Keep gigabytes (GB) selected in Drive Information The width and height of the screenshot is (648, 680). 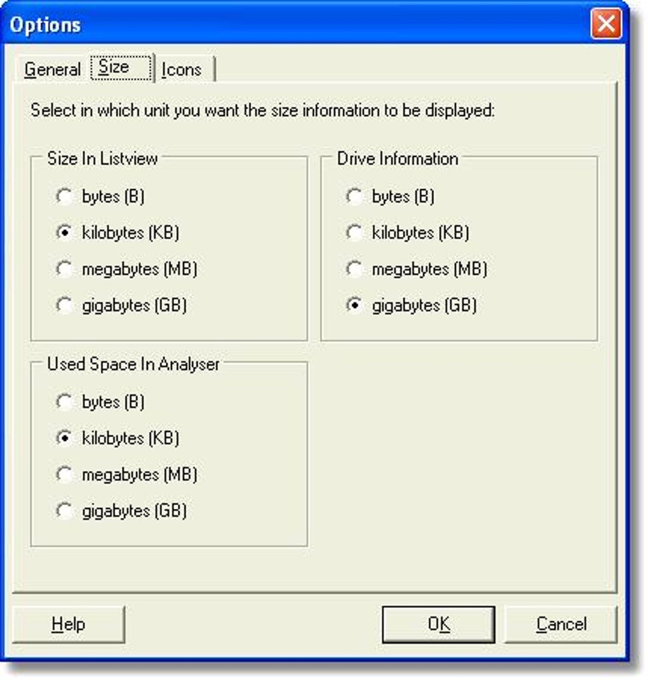pos(354,306)
